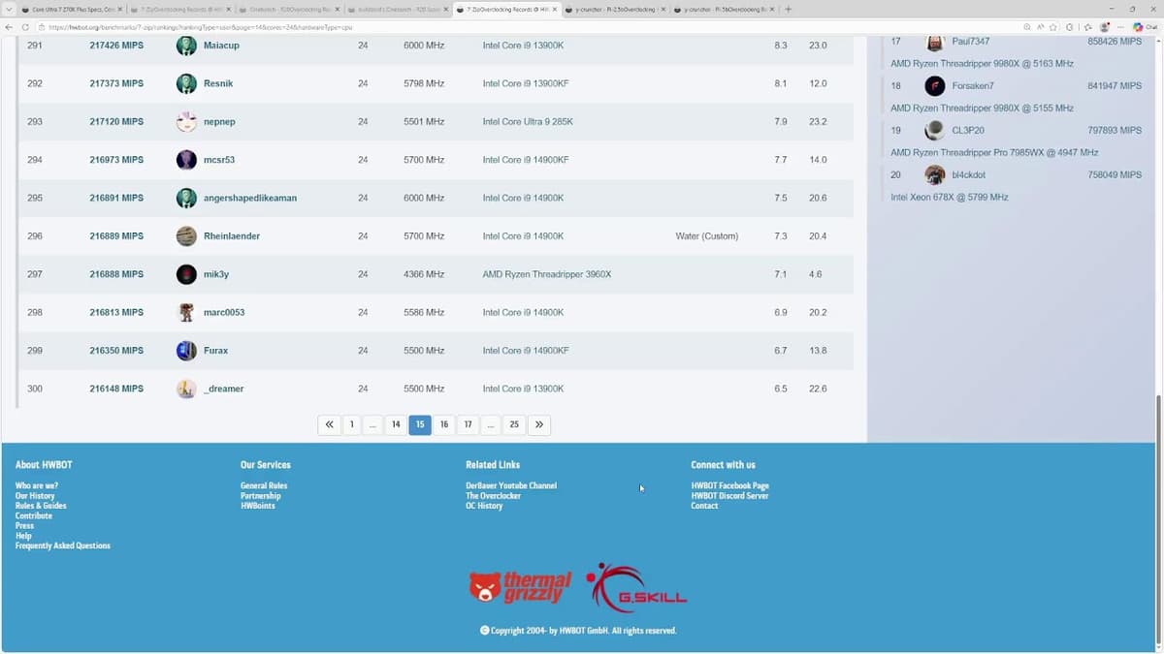
Task: Open the Help footer link
Action: [x=23, y=536]
